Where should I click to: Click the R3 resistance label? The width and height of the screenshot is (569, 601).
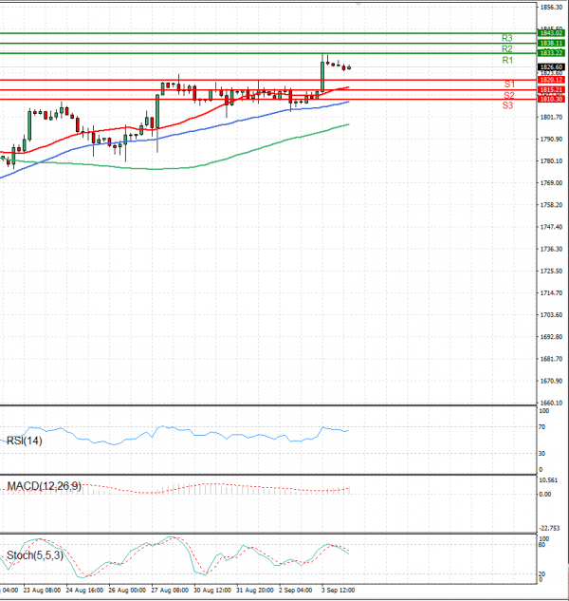(x=507, y=38)
